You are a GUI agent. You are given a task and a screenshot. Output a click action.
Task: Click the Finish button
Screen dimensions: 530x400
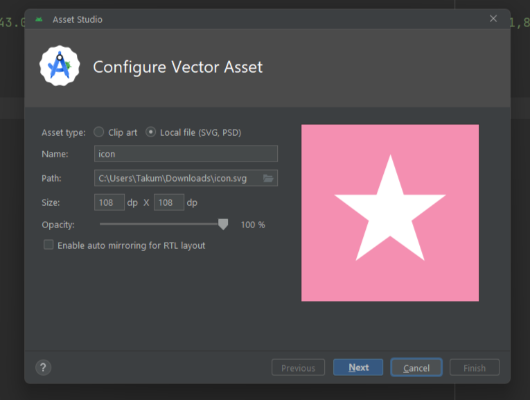pyautogui.click(x=475, y=367)
